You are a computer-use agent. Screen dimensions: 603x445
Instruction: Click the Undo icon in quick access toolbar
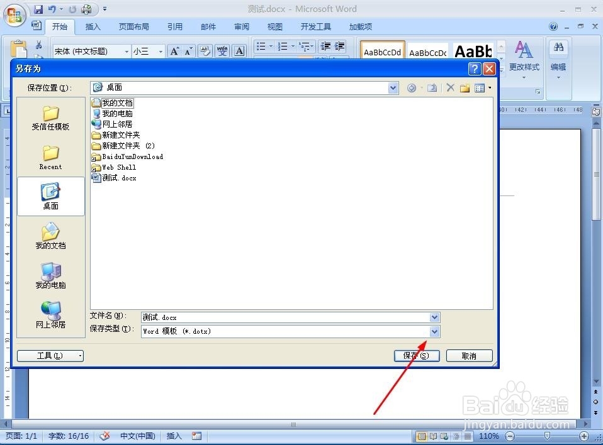coord(52,9)
